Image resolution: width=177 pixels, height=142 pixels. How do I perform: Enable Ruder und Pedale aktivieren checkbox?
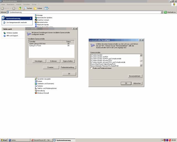(91, 68)
